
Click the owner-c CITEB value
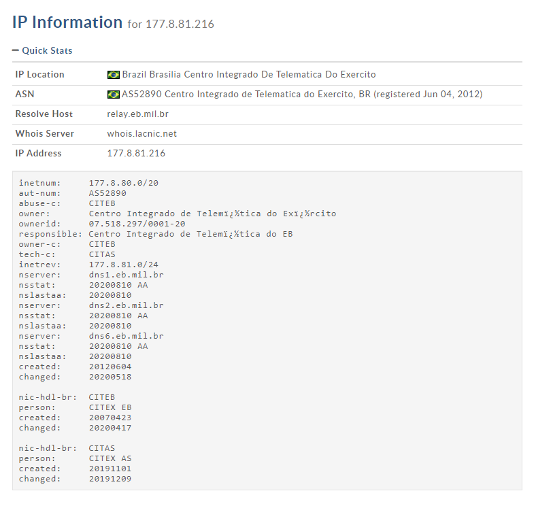click(x=102, y=244)
